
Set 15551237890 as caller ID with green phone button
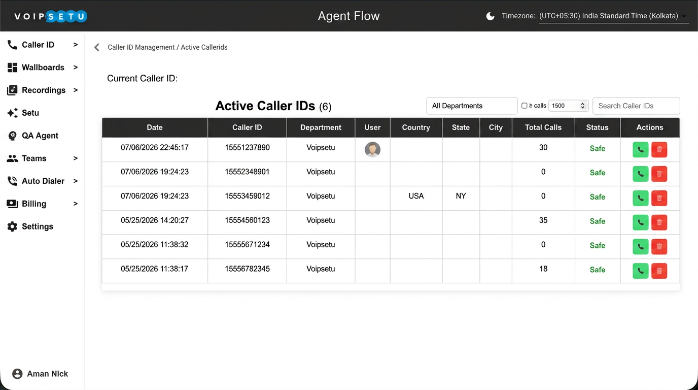coord(641,149)
